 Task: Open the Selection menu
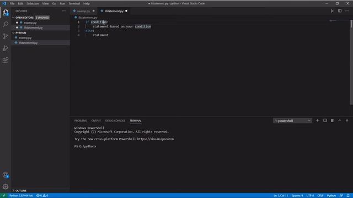(x=33, y=4)
